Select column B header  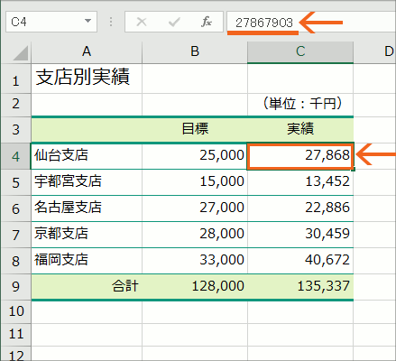pyautogui.click(x=195, y=52)
